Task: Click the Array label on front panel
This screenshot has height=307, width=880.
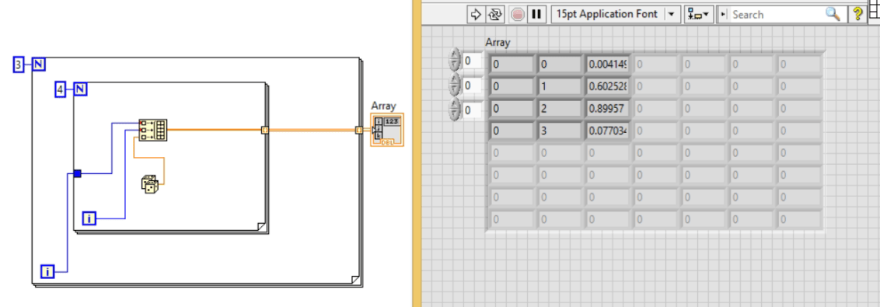Action: (498, 43)
